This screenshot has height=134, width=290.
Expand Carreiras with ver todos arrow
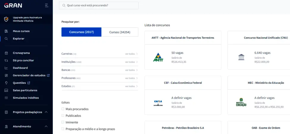pos(131,54)
